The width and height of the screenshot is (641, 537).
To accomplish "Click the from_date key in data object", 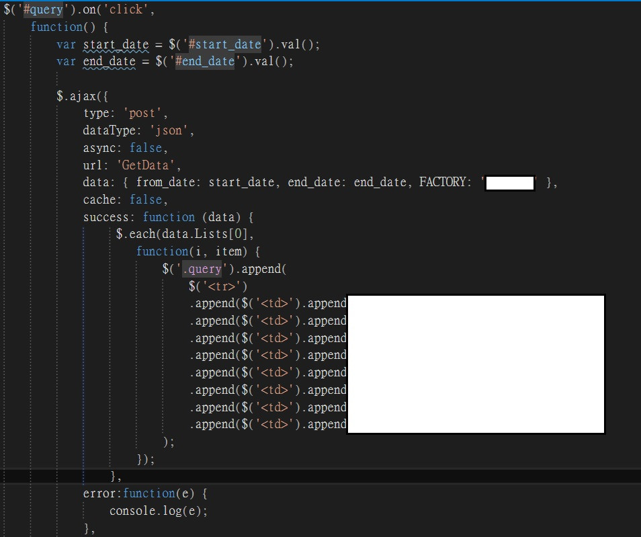I will [x=165, y=182].
